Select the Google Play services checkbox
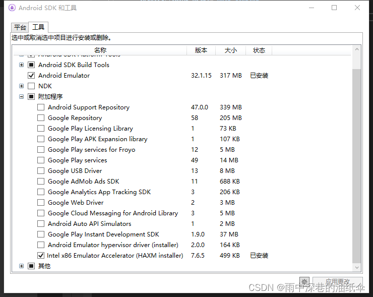This screenshot has height=297, width=373. [x=41, y=160]
